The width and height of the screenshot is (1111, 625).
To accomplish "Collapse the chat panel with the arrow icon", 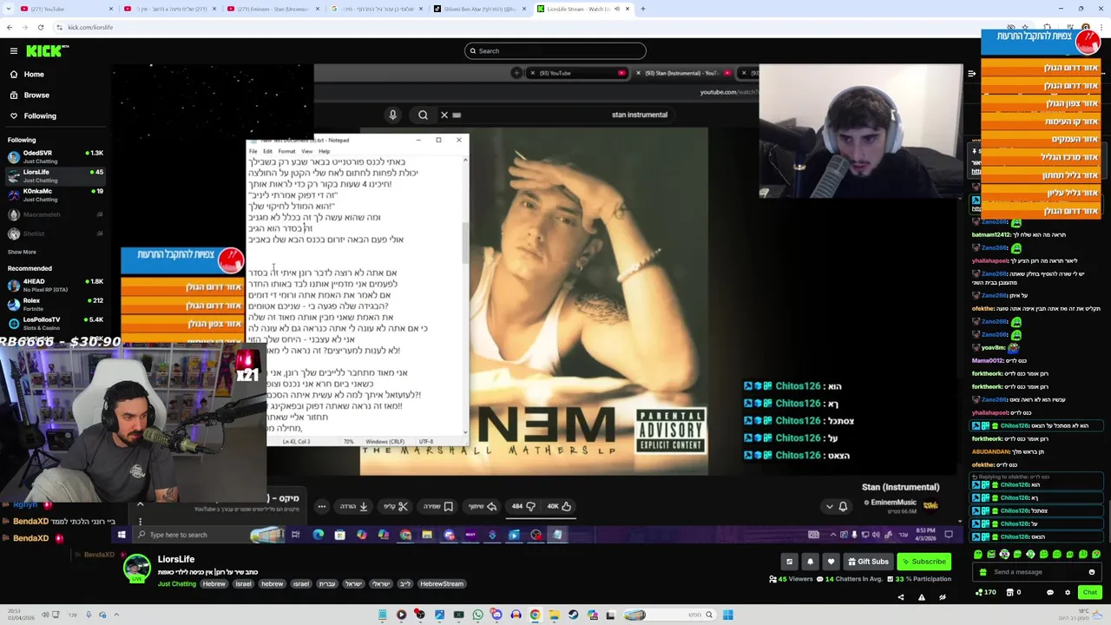I will 971,74.
